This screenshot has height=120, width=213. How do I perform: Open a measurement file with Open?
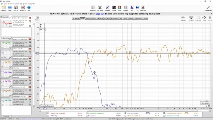point(10,8)
